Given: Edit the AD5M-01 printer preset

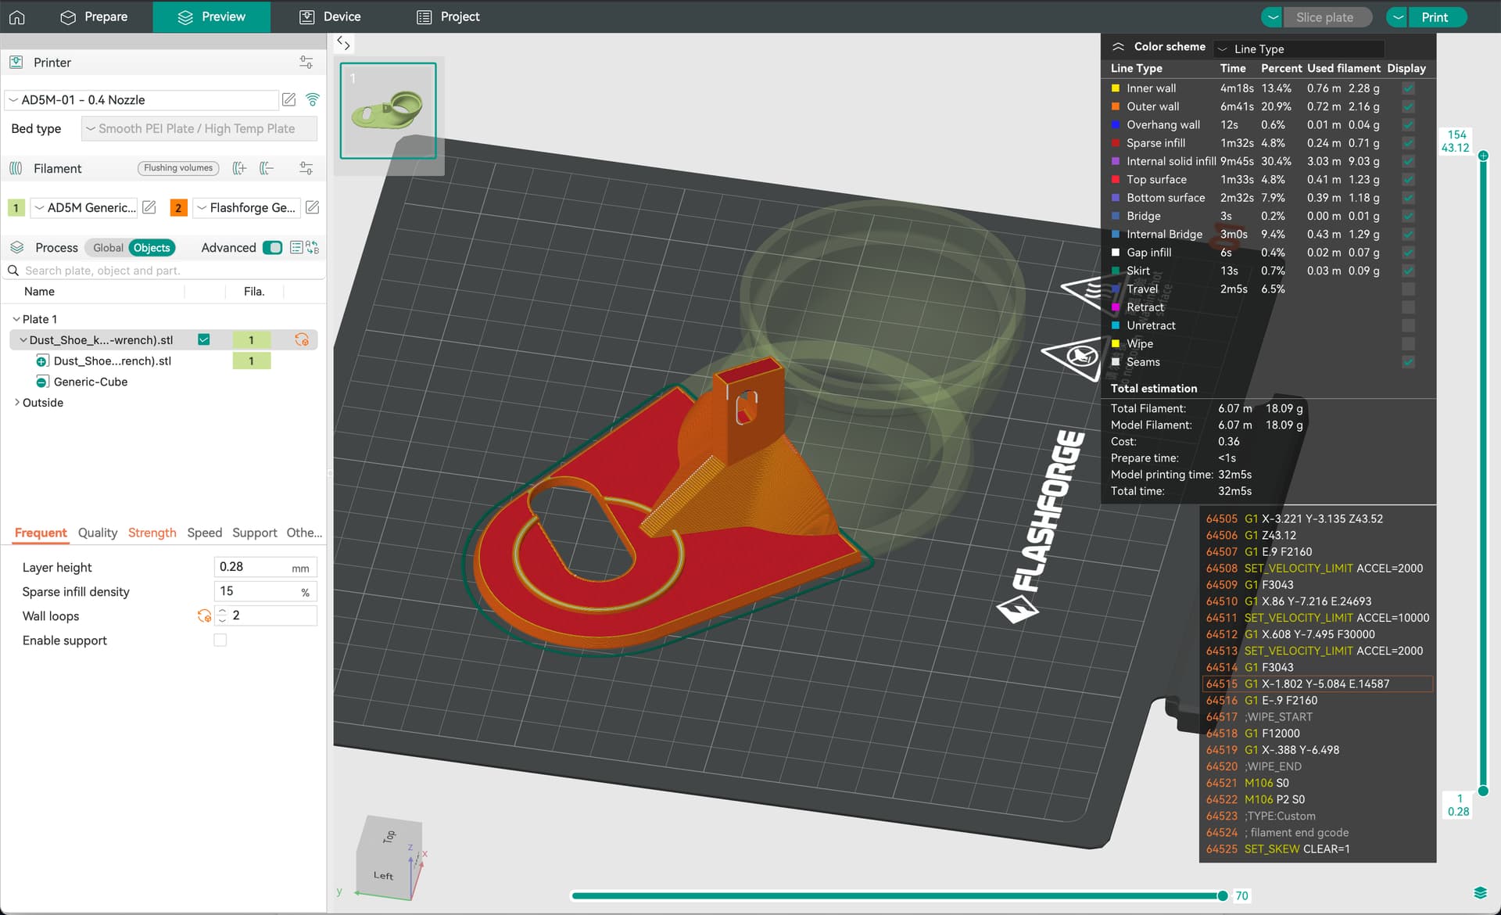Looking at the screenshot, I should click(x=289, y=99).
